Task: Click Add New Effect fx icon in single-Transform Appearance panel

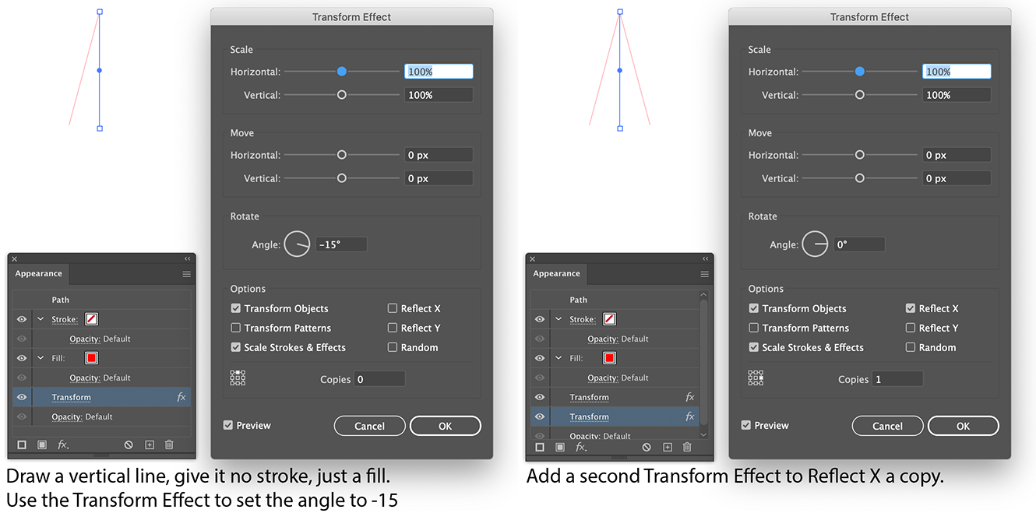Action: (63, 444)
